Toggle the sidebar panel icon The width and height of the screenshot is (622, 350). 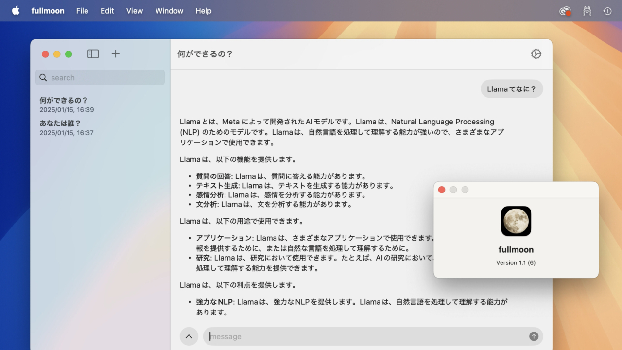[x=93, y=54]
